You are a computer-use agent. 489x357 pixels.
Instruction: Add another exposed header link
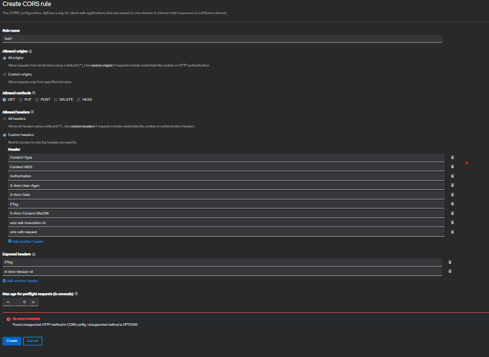point(22,281)
